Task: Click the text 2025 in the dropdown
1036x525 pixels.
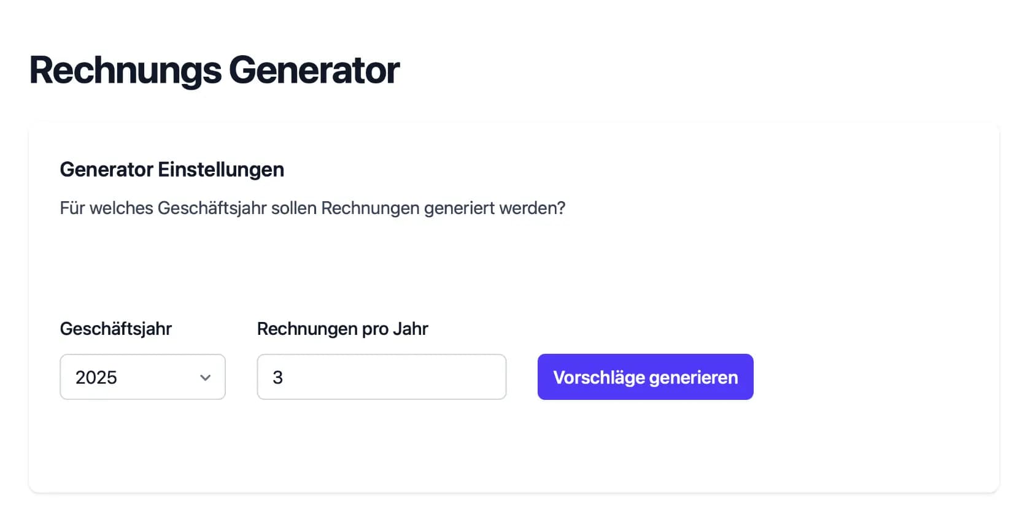Action: (97, 378)
